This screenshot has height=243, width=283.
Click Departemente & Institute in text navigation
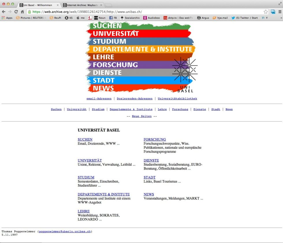tap(131, 109)
